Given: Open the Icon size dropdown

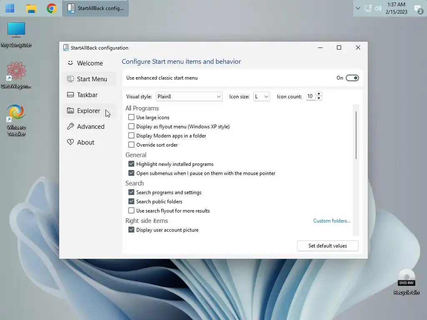Looking at the screenshot, I should [x=261, y=97].
